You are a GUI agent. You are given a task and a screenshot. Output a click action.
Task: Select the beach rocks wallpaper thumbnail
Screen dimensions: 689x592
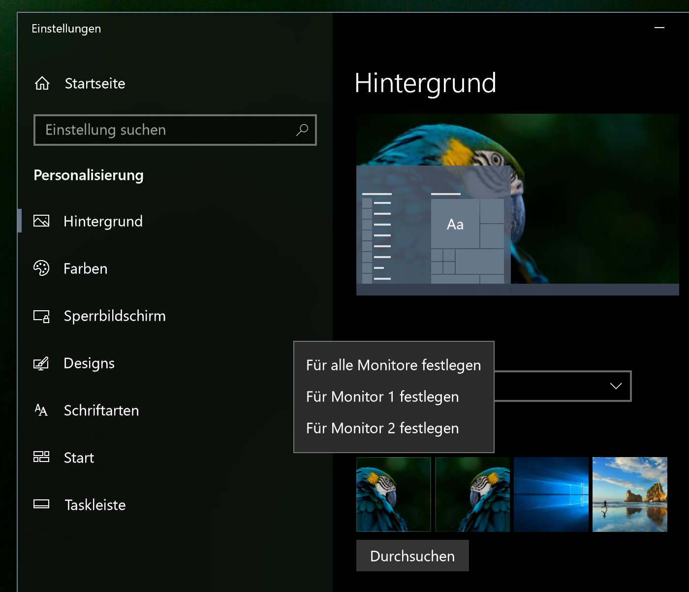click(630, 494)
